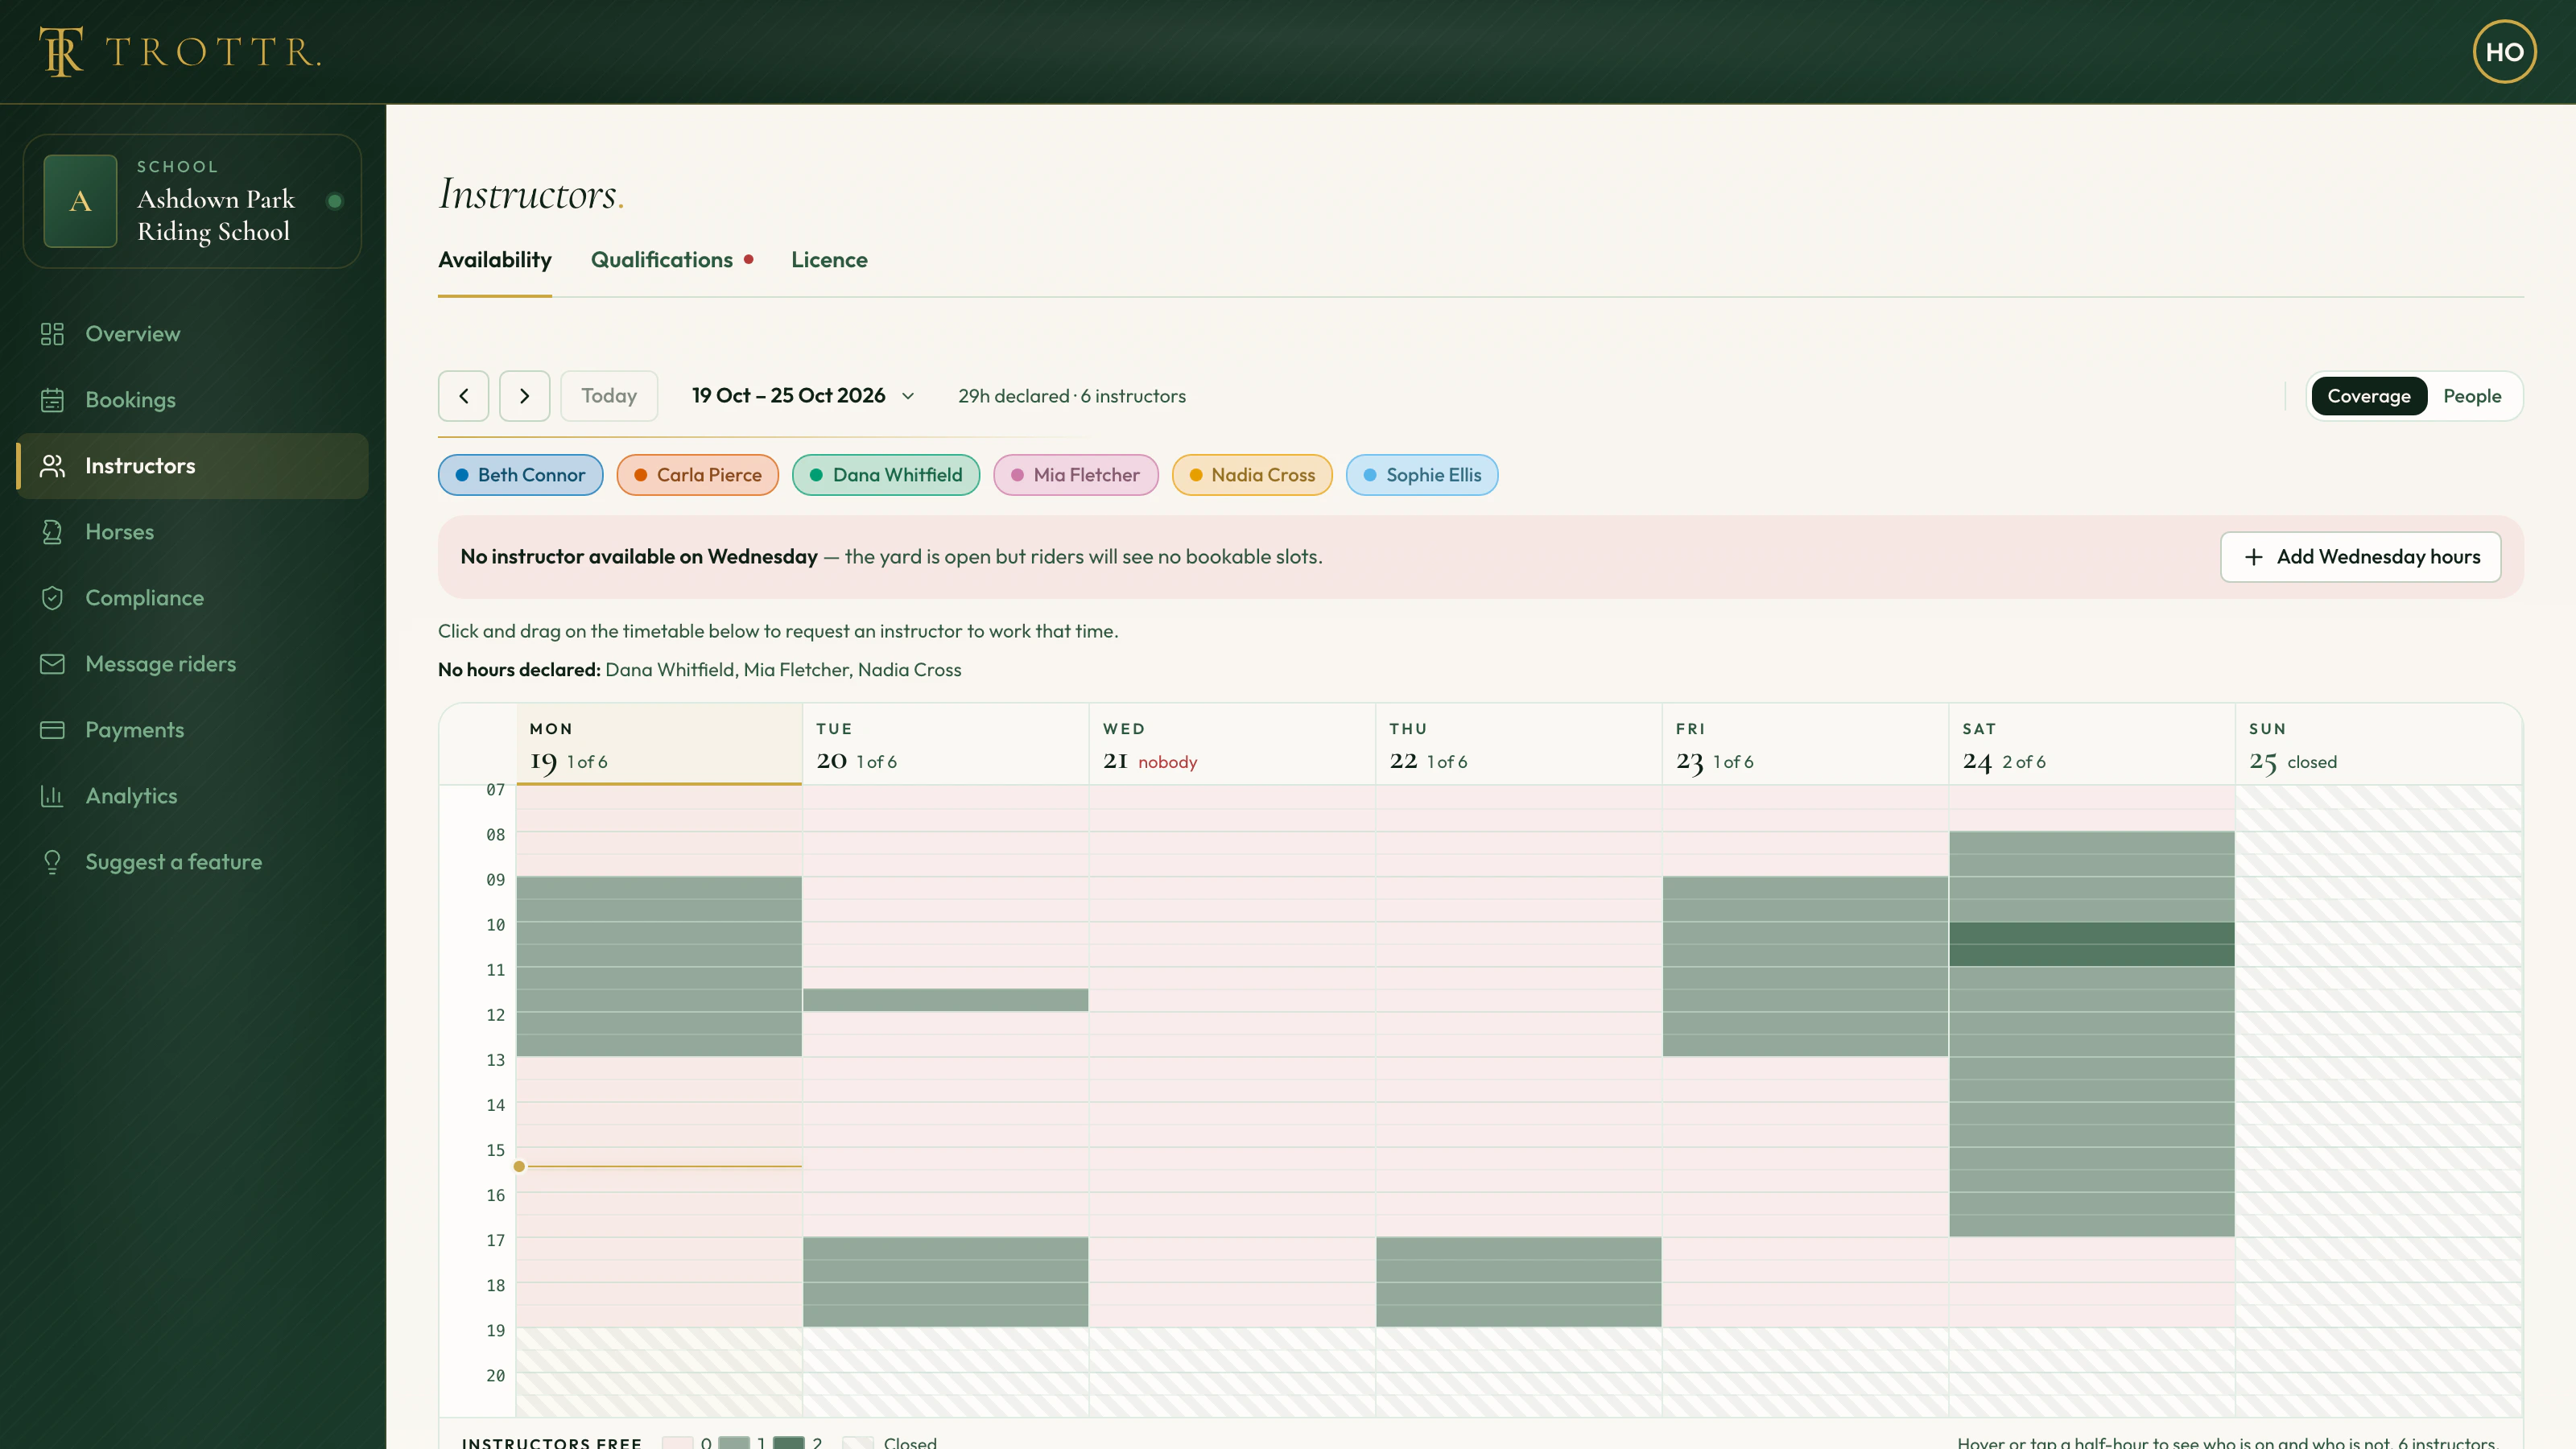Open the Availability tab
The width and height of the screenshot is (2576, 1449).
[x=494, y=260]
